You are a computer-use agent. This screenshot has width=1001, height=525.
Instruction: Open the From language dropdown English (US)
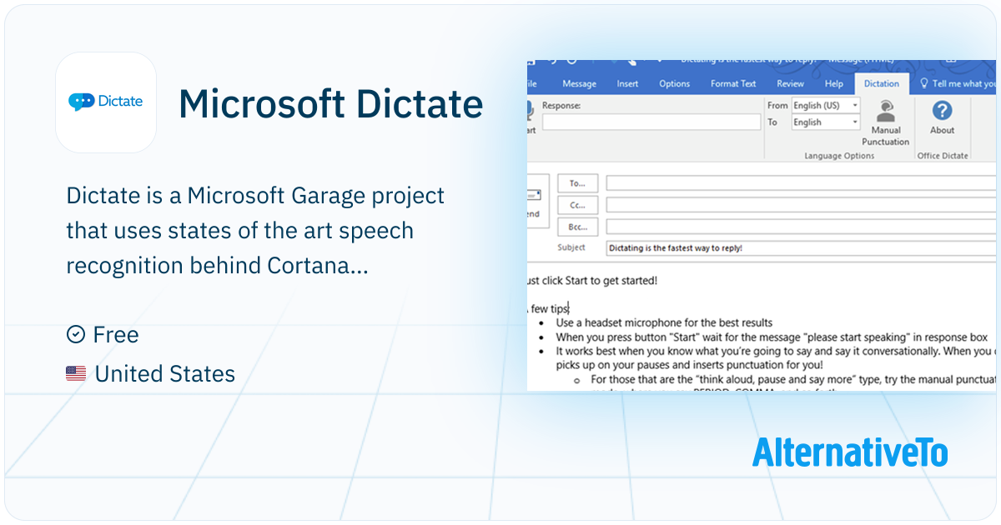tap(825, 106)
